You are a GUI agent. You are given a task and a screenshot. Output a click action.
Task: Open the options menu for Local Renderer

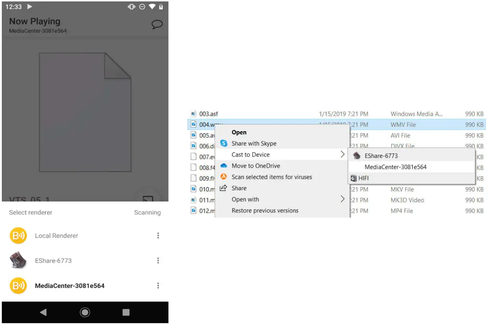click(x=158, y=235)
